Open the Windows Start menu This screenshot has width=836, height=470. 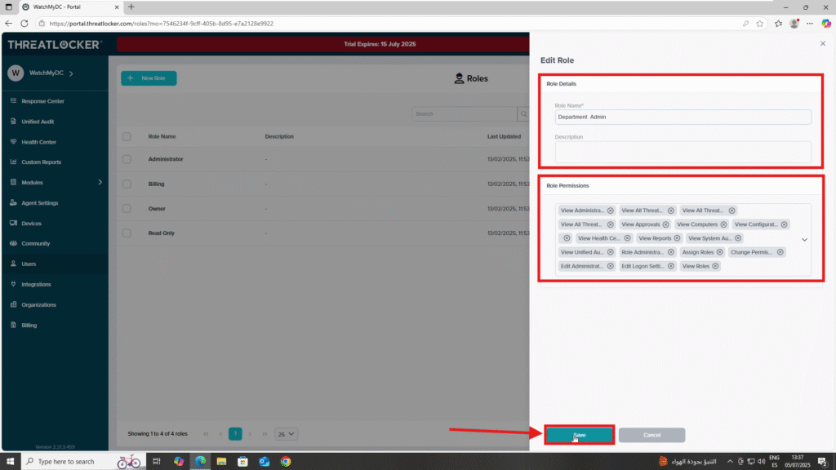click(x=10, y=462)
